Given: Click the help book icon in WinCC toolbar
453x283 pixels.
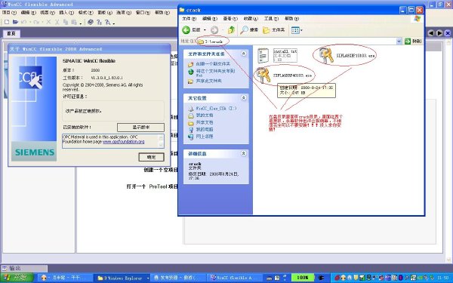Looking at the screenshot, I should click(91, 22).
